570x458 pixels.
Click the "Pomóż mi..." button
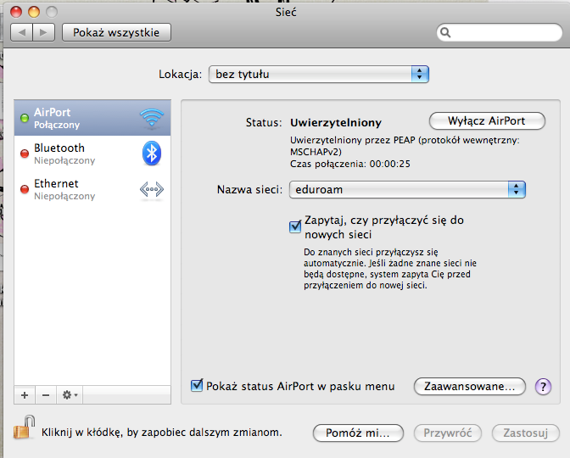(358, 433)
